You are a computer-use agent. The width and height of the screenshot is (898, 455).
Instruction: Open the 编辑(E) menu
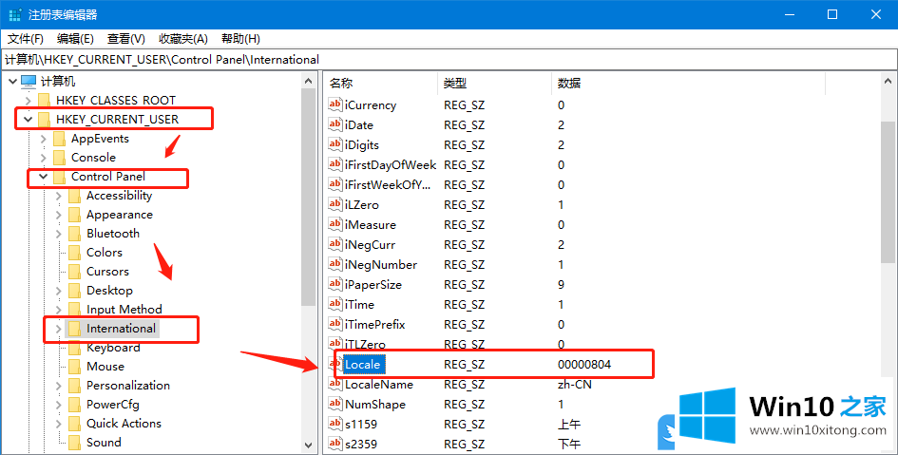coord(75,38)
